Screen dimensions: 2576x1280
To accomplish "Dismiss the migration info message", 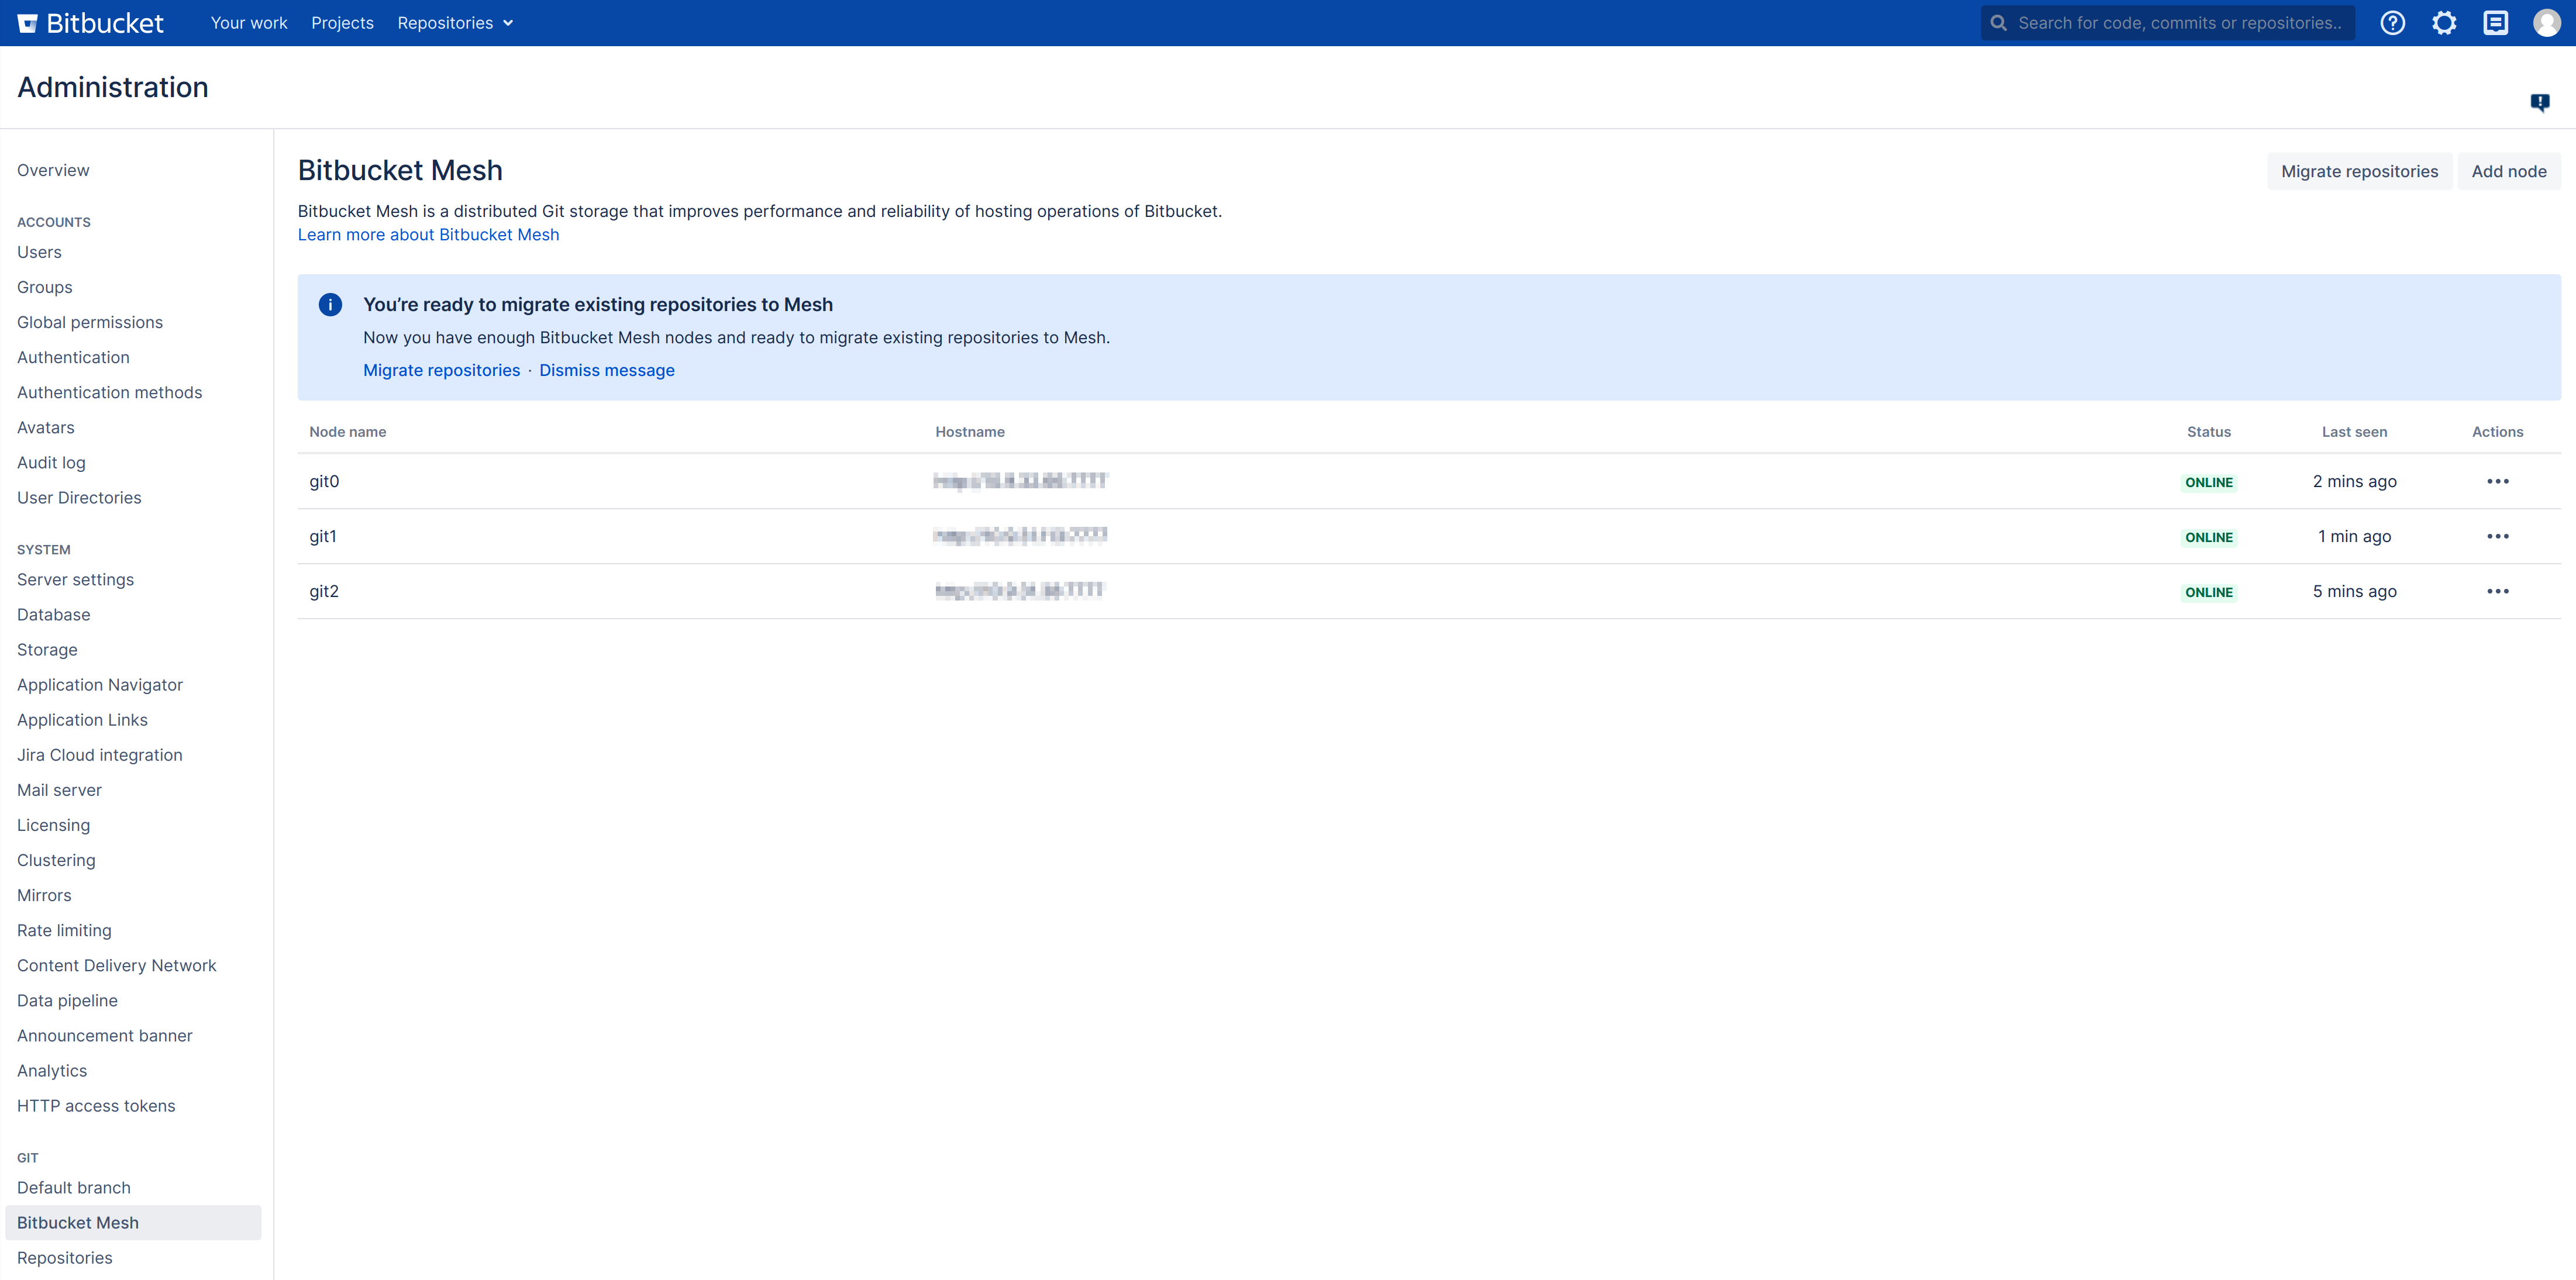I will [x=606, y=370].
